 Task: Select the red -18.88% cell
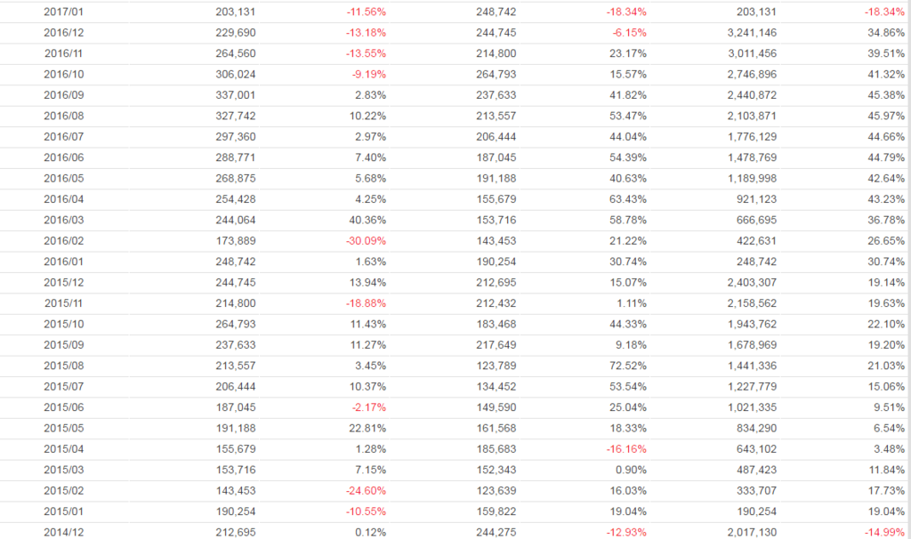click(367, 302)
